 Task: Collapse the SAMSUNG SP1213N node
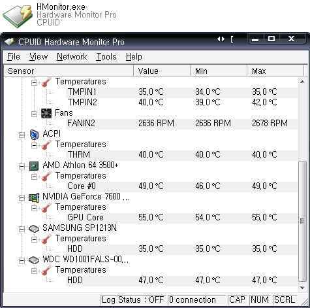(22, 229)
